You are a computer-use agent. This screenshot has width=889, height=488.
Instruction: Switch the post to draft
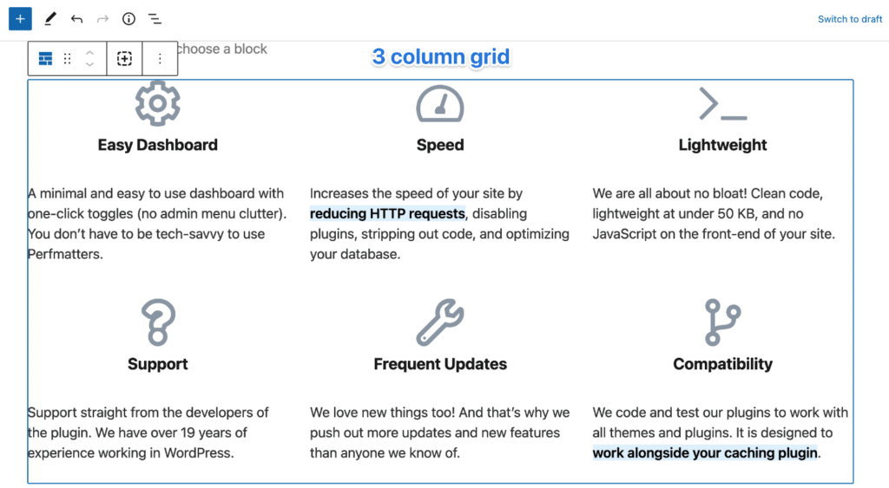(x=849, y=19)
